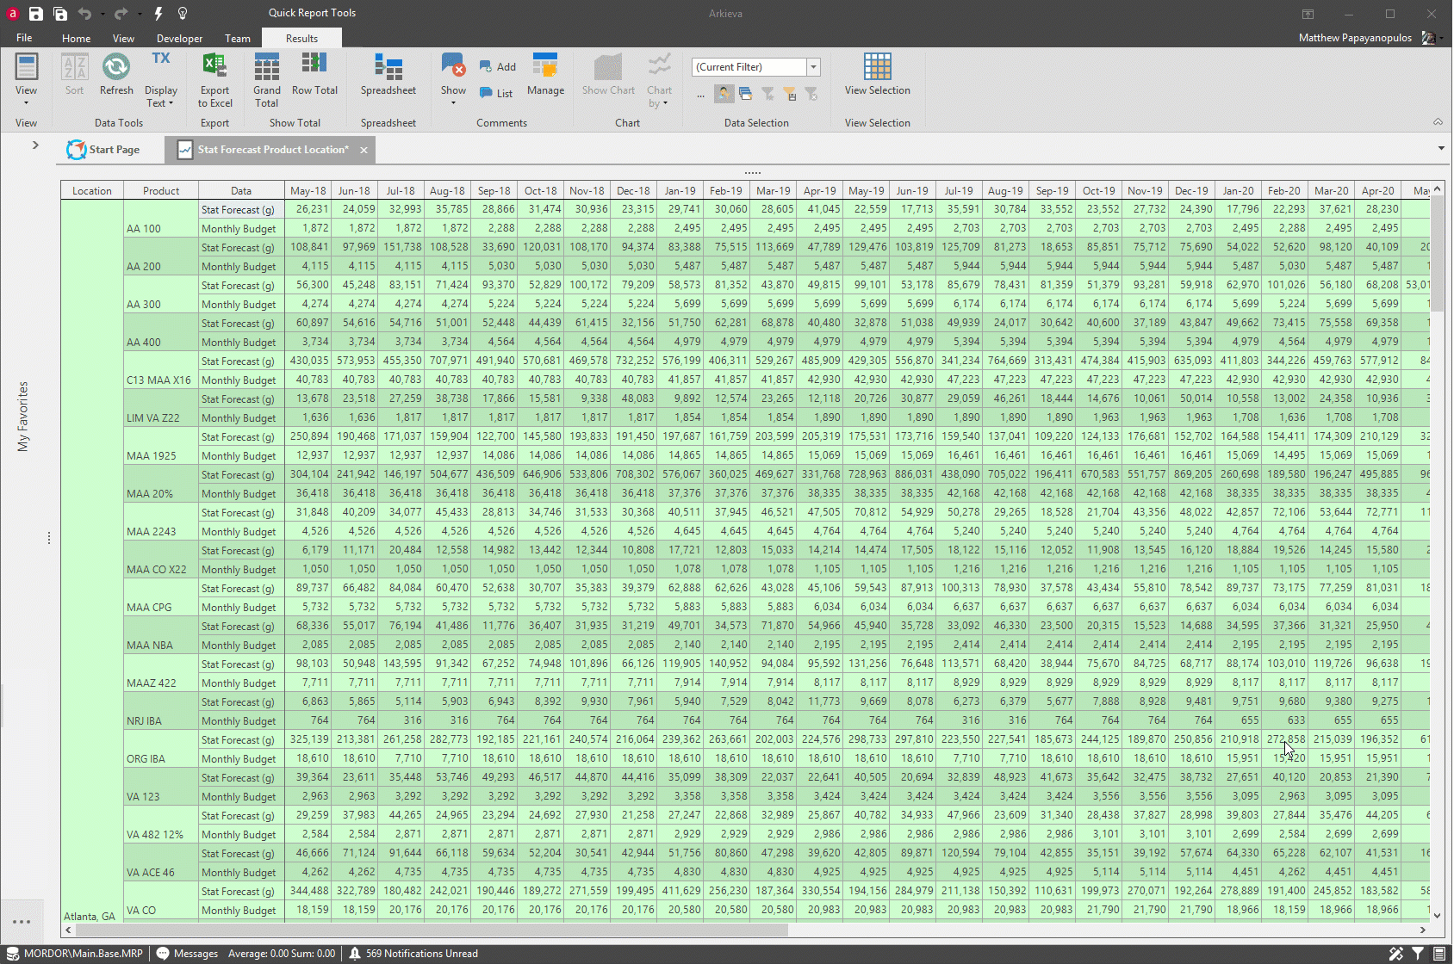Open the Redo history dropdown arrow
Viewport: 1454px width, 964px height.
coord(138,15)
